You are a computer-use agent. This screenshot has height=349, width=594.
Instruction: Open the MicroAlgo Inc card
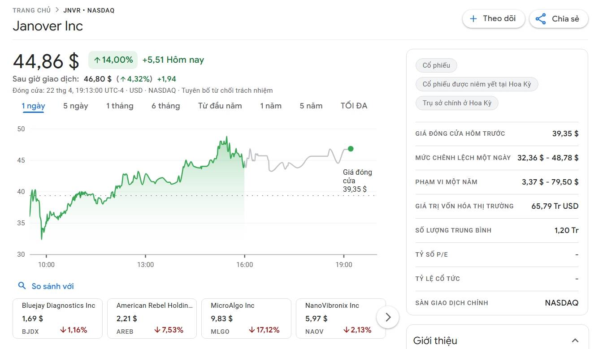point(247,319)
